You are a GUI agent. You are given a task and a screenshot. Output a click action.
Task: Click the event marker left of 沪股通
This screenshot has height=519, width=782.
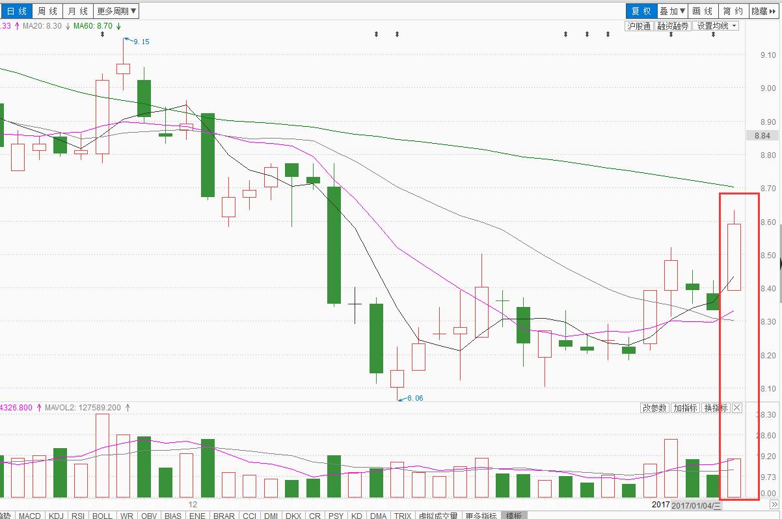tap(608, 34)
